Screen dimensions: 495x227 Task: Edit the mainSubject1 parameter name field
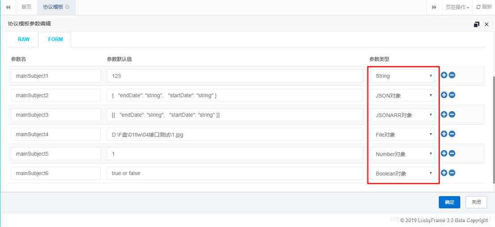pyautogui.click(x=56, y=76)
